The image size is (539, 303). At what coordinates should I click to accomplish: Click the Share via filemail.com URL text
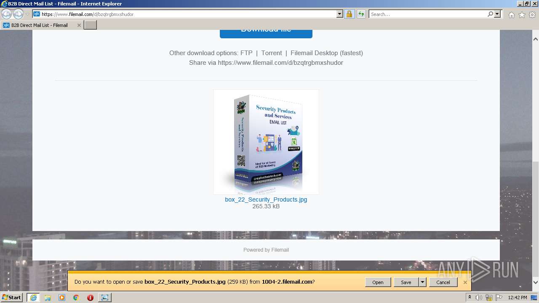coord(266,63)
